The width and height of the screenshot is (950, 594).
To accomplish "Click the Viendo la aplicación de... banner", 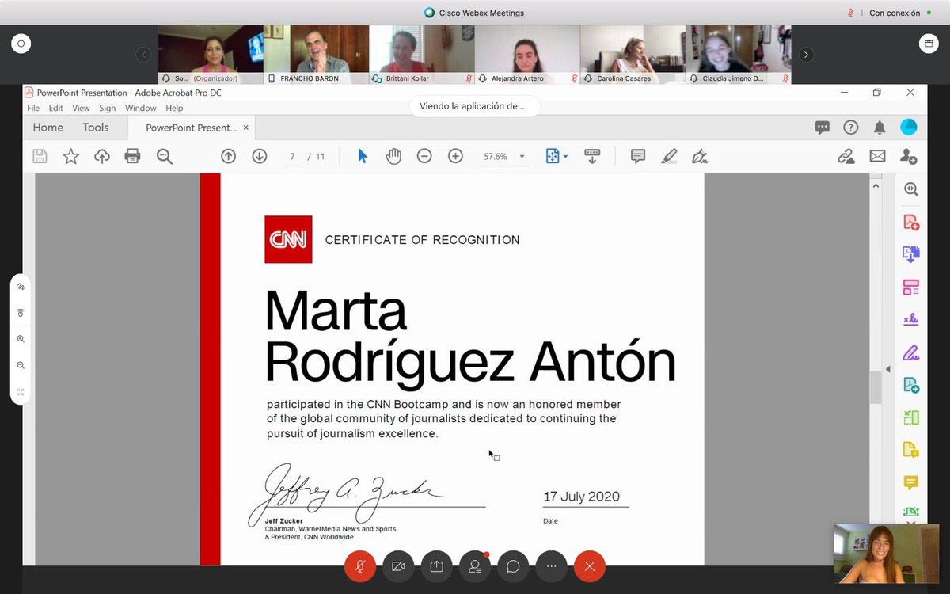I will click(474, 106).
